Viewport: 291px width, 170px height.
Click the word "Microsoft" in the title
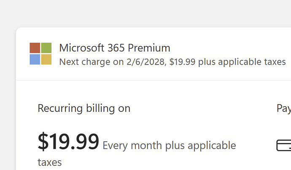tap(80, 48)
